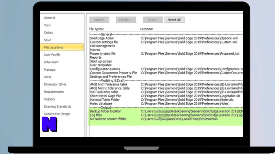Screen dimensions: 275x154
Task: Go to Inter-Part options
Action: tap(51, 62)
